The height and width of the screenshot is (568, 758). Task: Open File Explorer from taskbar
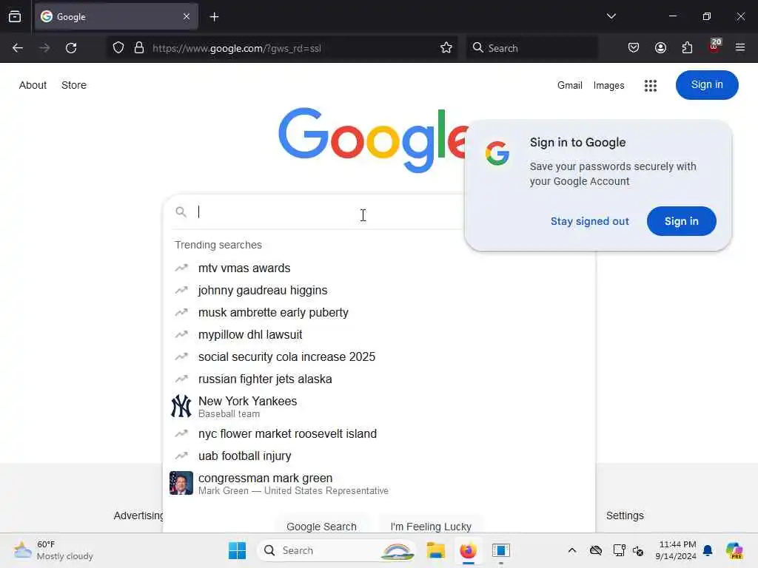(435, 550)
